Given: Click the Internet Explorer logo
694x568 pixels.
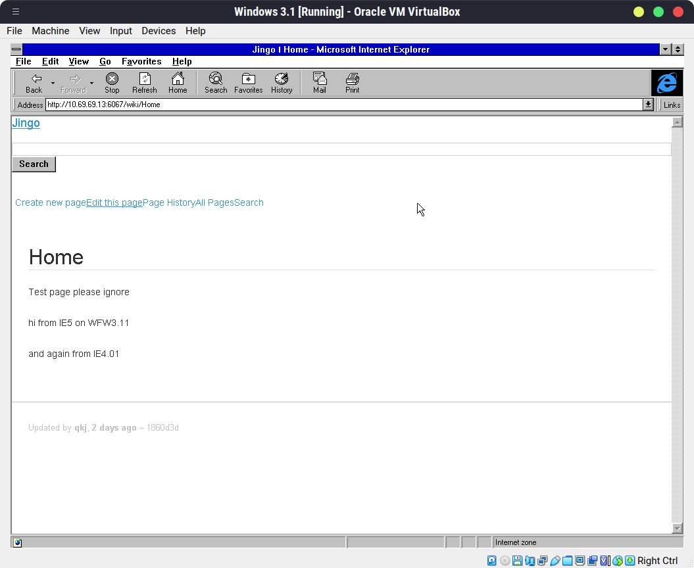Looking at the screenshot, I should point(666,83).
